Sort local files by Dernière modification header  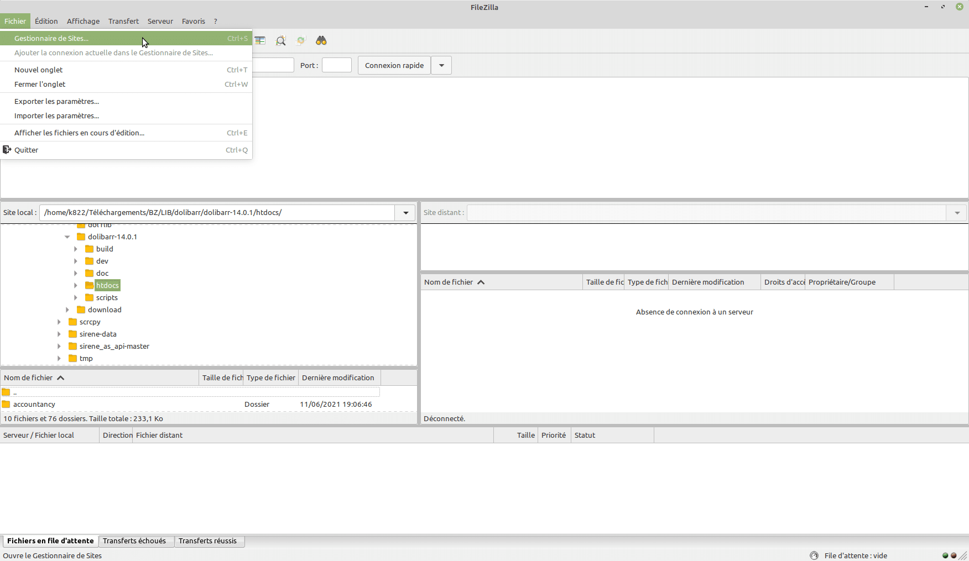tap(340, 378)
